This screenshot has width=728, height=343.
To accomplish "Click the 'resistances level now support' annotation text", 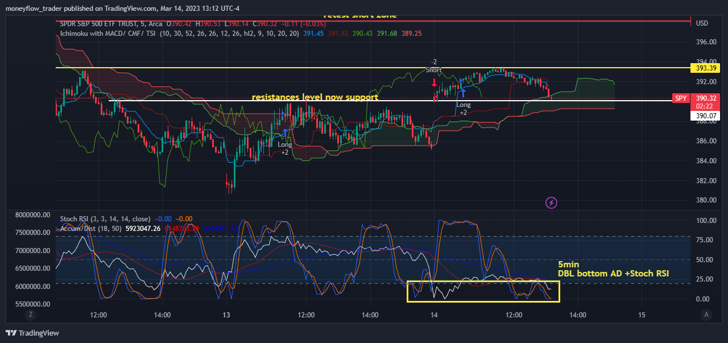I will coord(315,97).
